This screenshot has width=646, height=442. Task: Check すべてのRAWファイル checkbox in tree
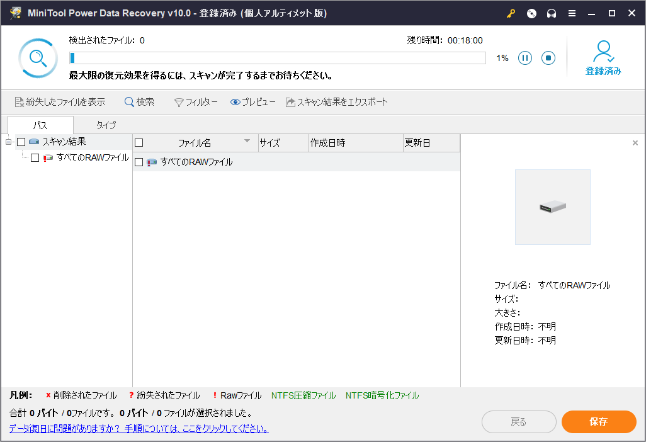point(35,158)
